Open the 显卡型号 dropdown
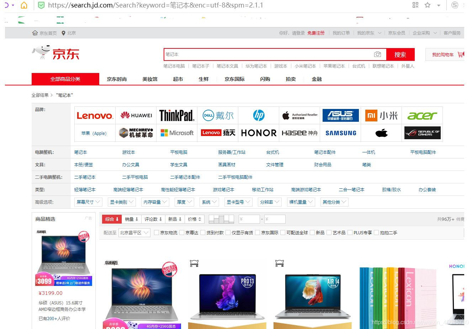 click(x=238, y=202)
